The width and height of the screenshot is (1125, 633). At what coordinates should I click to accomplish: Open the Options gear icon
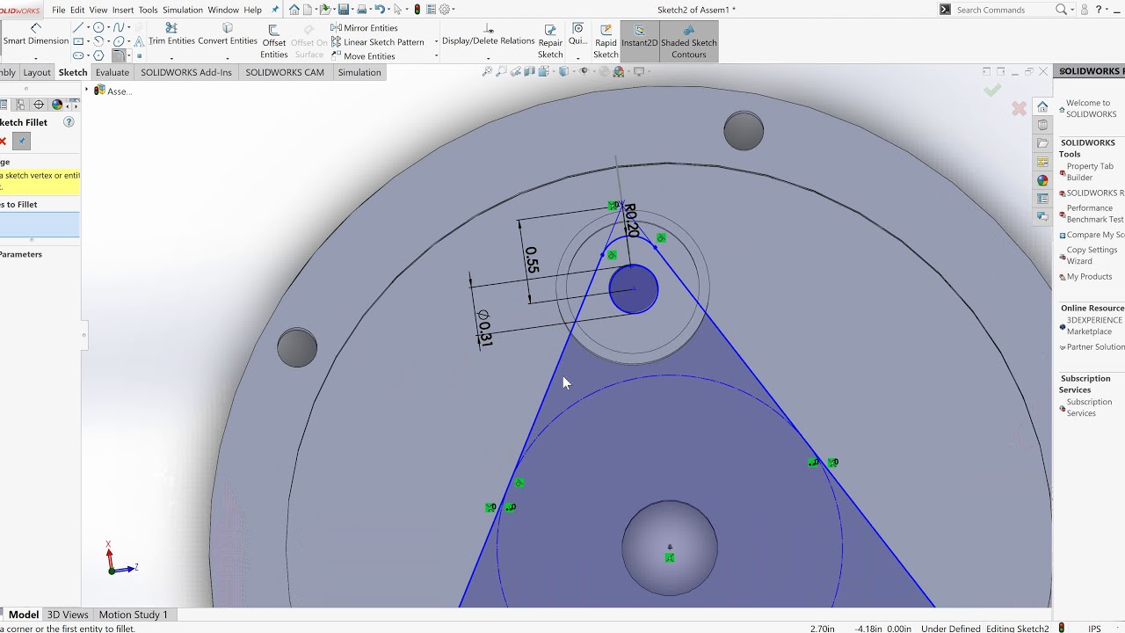point(445,9)
